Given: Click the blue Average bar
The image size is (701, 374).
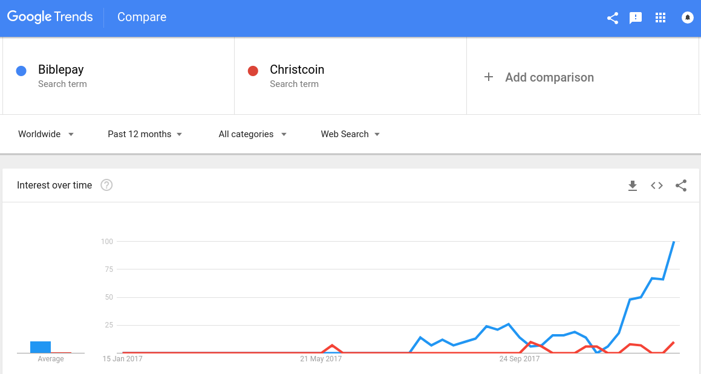Looking at the screenshot, I should pyautogui.click(x=41, y=347).
